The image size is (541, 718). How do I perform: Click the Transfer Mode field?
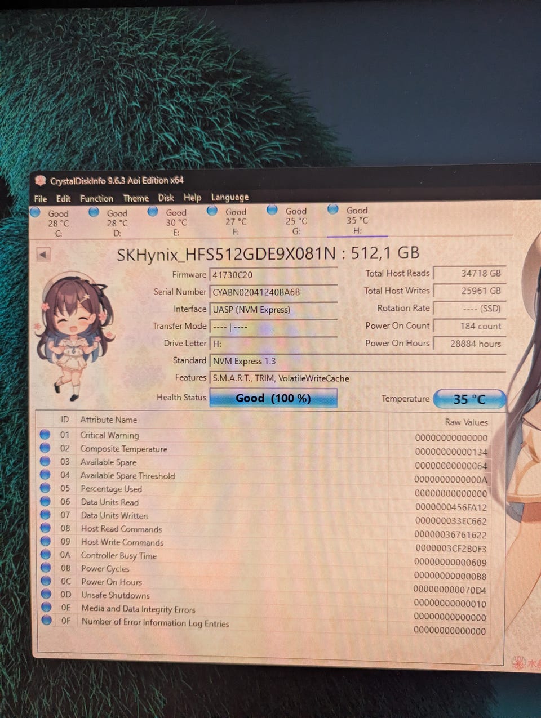[x=273, y=327]
